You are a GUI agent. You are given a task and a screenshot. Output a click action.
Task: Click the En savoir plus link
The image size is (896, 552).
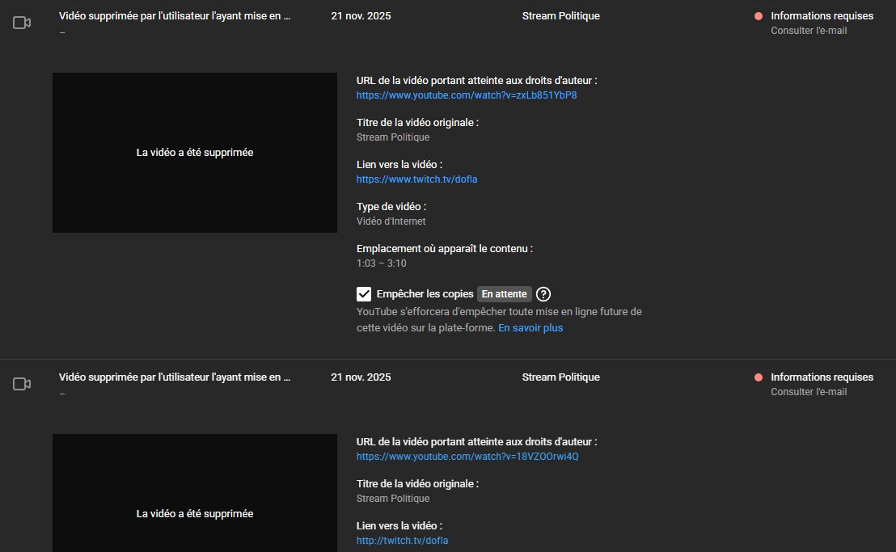pyautogui.click(x=530, y=327)
